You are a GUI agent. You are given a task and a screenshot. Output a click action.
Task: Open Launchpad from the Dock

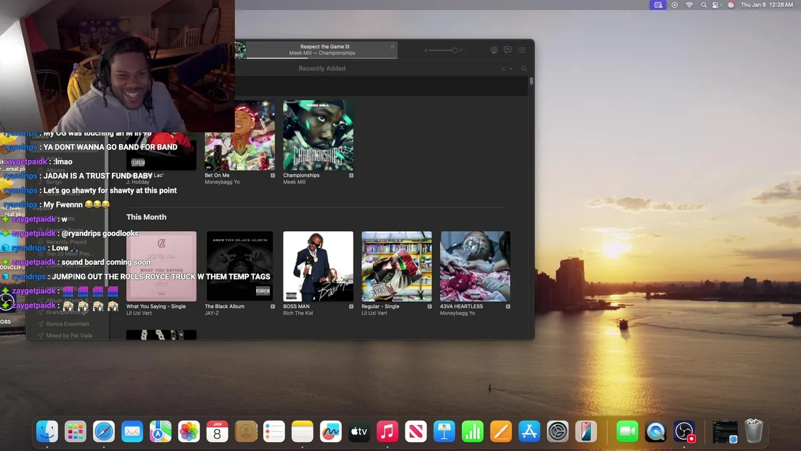[75, 431]
